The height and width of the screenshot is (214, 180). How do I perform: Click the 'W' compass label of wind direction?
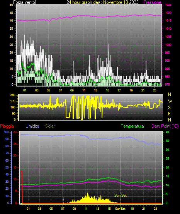pyautogui.click(x=170, y=101)
